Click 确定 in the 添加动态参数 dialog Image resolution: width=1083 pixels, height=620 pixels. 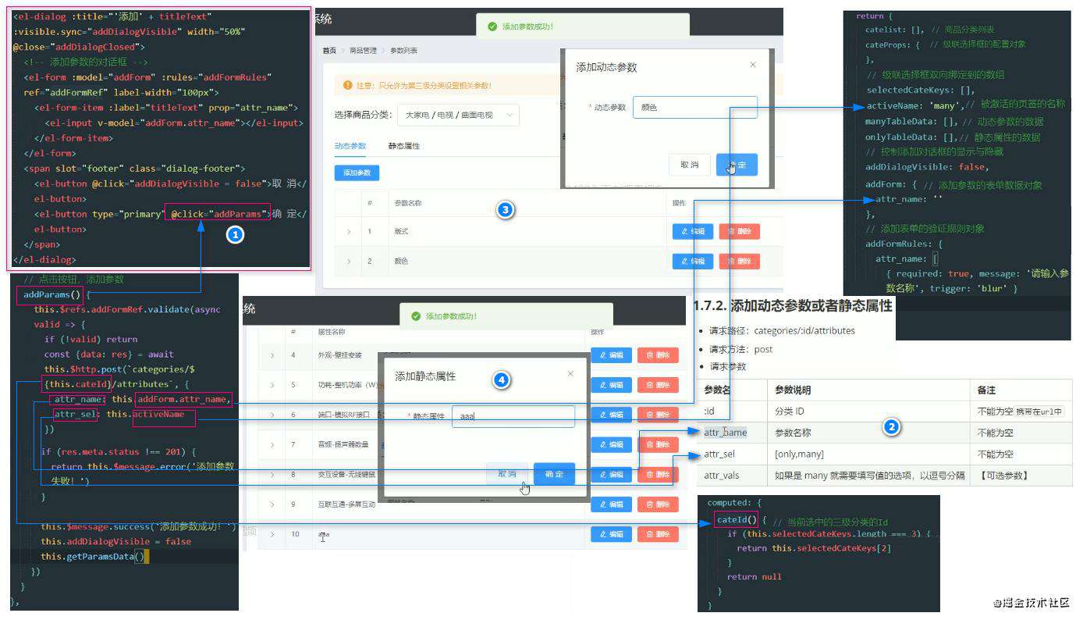(x=737, y=165)
